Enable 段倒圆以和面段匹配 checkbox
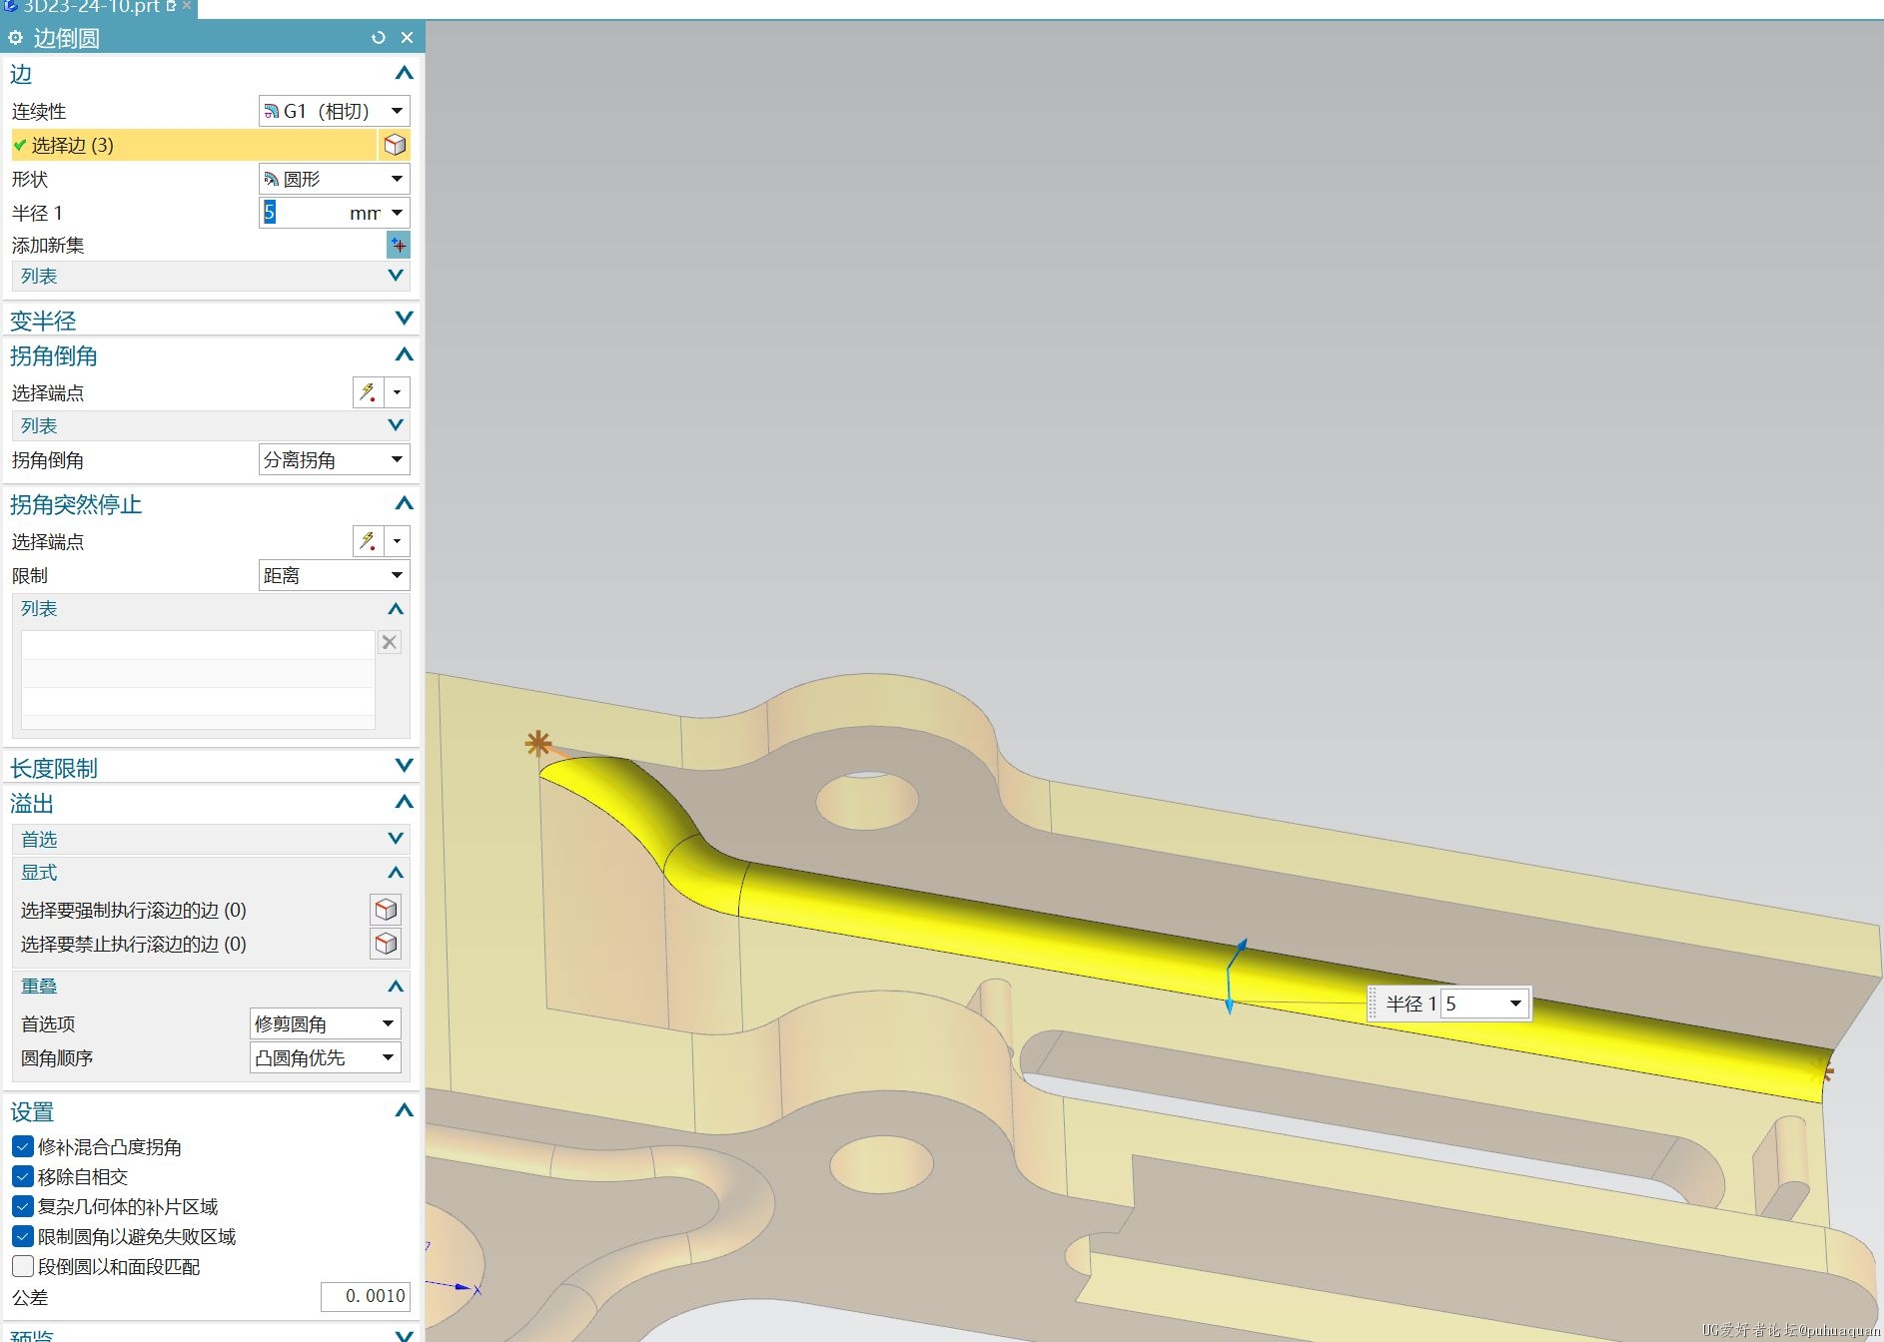This screenshot has width=1884, height=1342. [x=22, y=1266]
